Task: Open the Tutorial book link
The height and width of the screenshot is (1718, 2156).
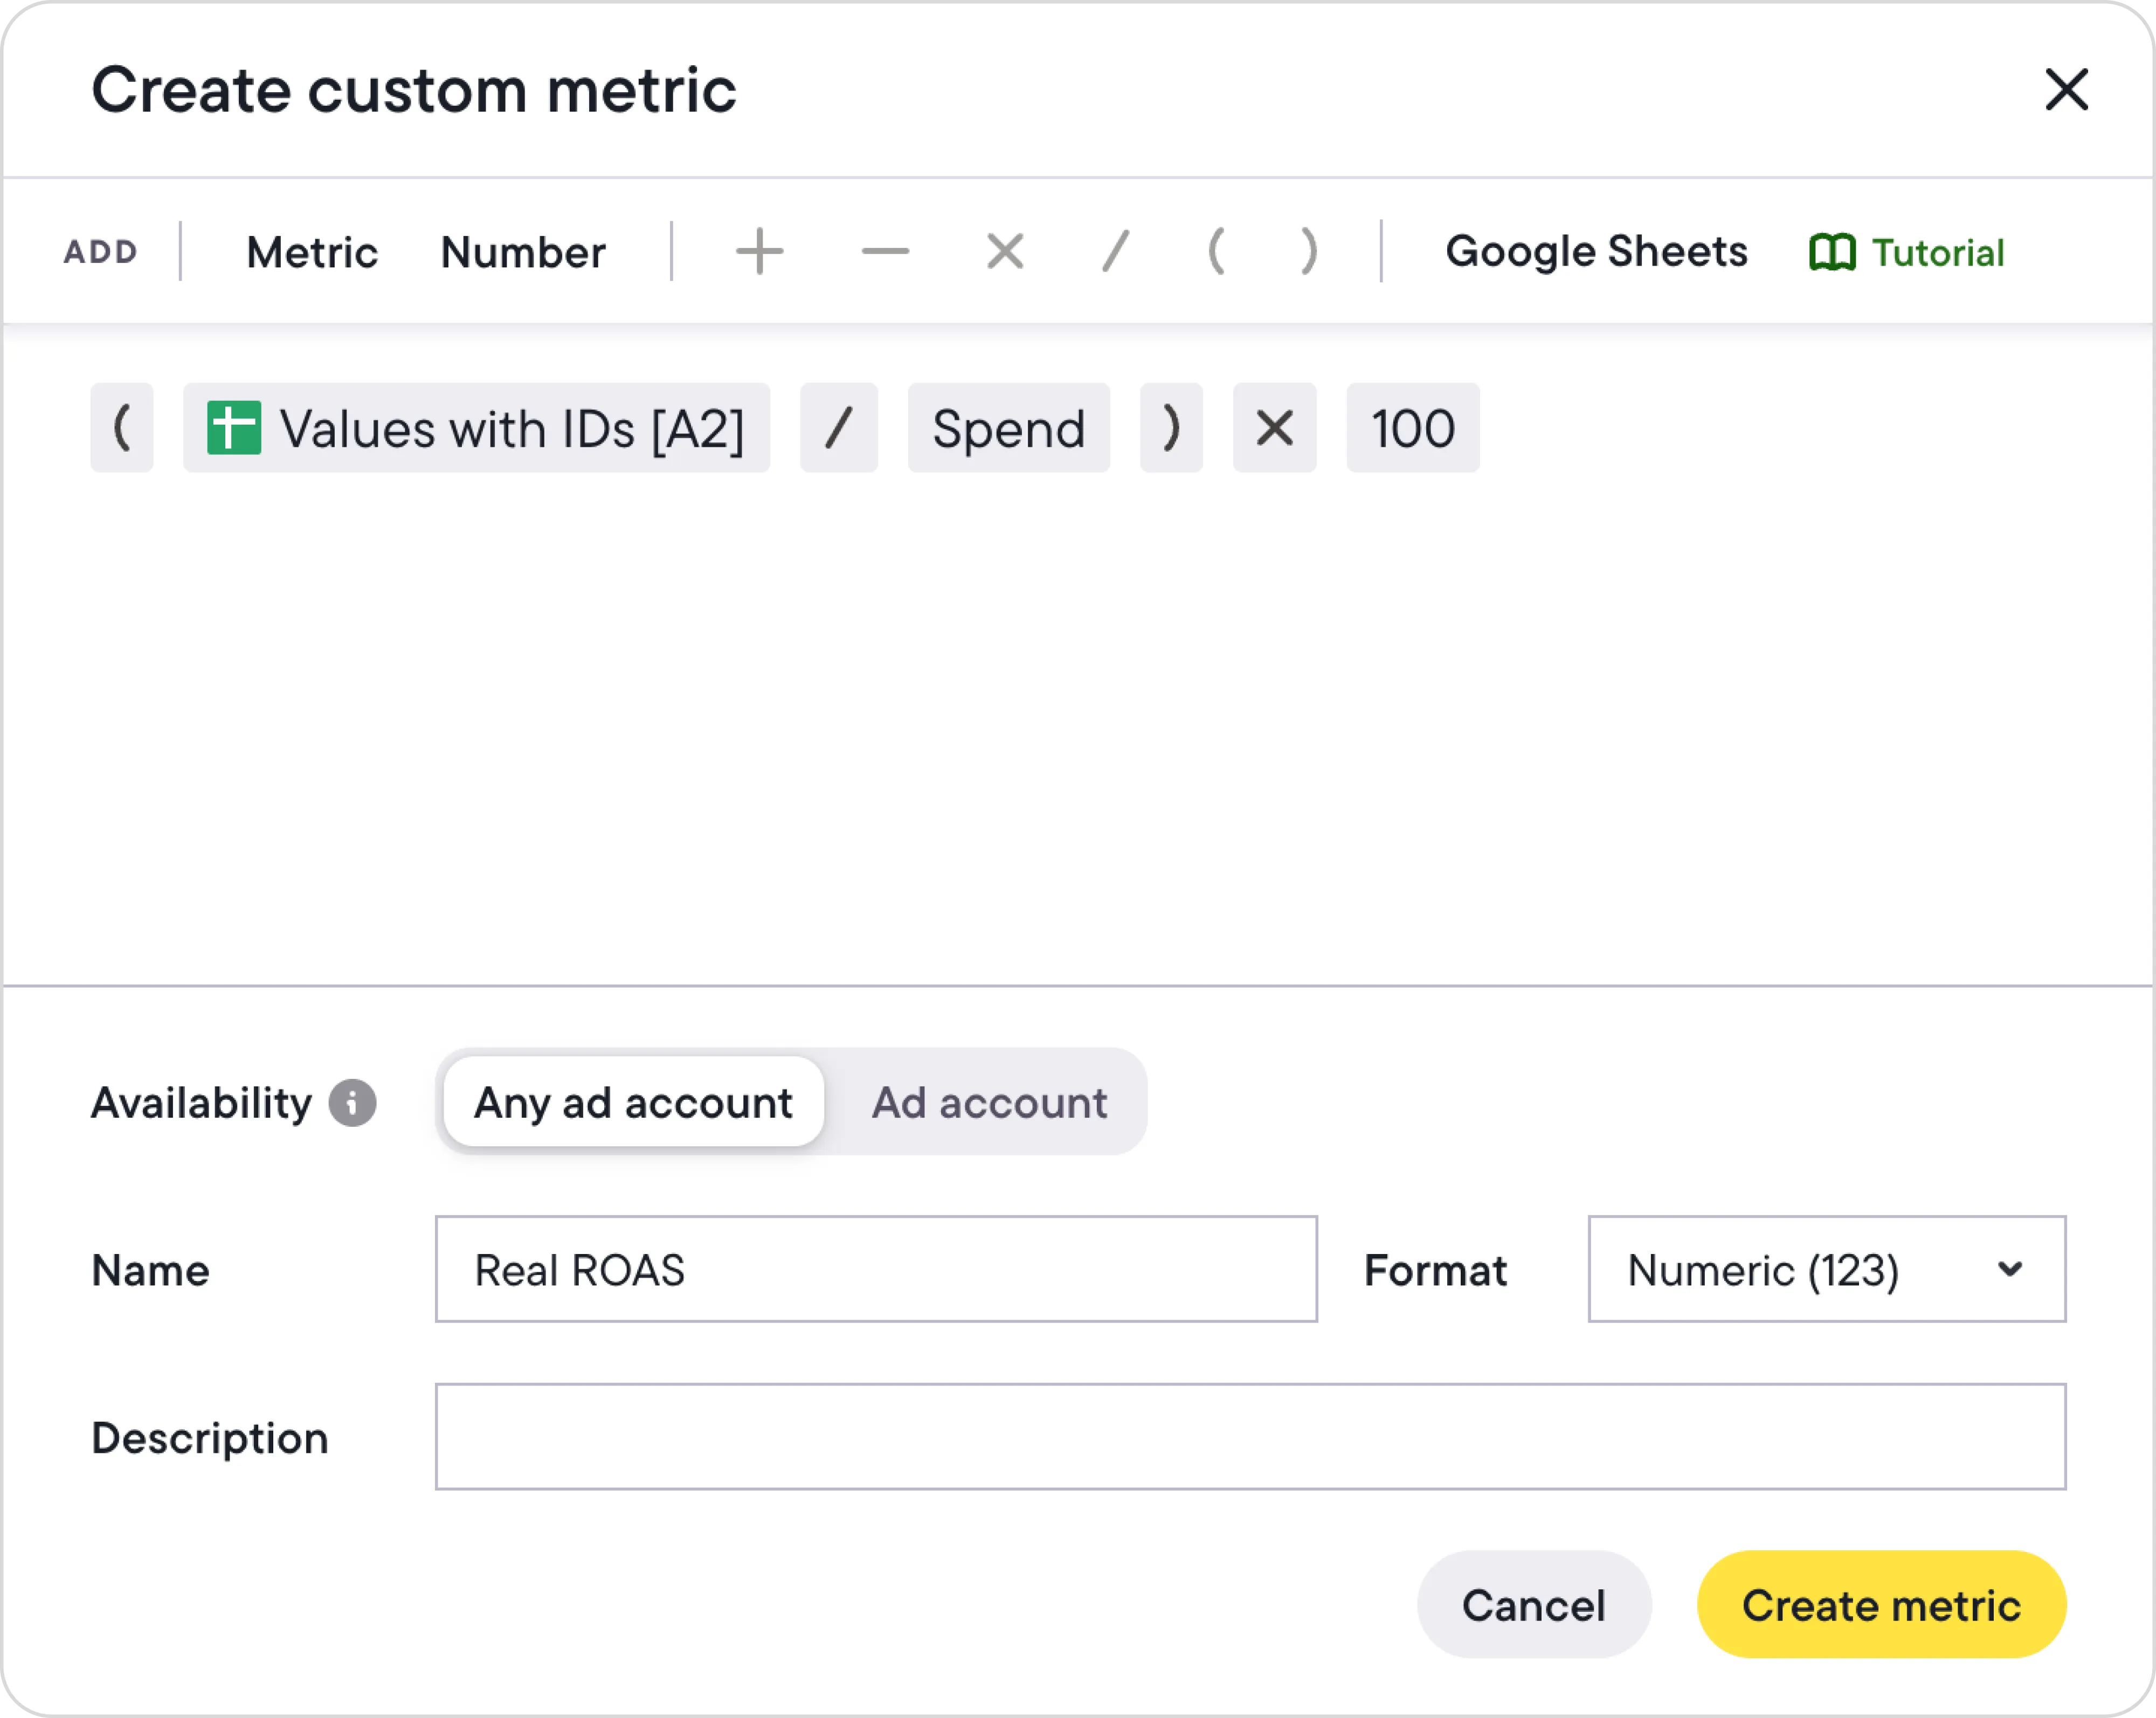Action: point(1907,252)
